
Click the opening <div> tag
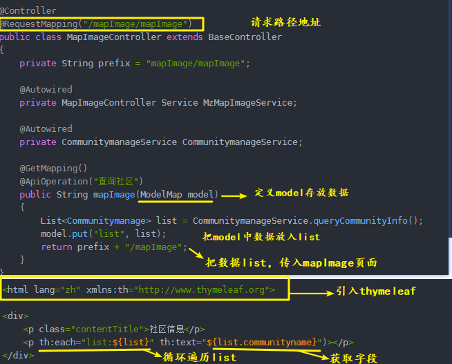(16, 316)
